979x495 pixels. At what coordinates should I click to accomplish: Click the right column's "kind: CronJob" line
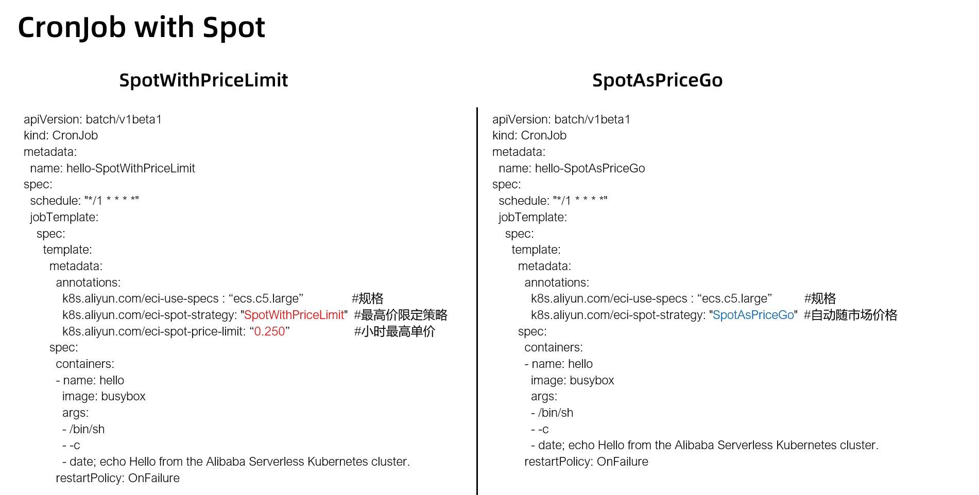pos(529,135)
